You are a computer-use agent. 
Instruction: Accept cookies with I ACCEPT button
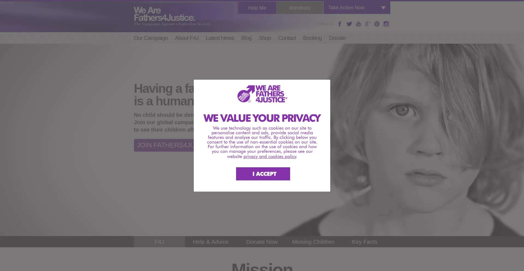(263, 174)
